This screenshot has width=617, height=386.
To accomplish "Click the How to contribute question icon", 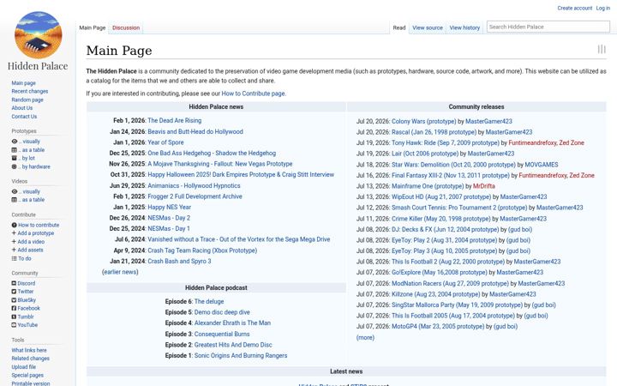I will [x=15, y=226].
